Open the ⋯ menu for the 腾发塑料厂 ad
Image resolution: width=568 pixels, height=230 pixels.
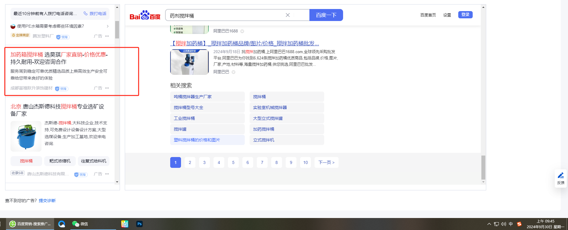click(107, 36)
